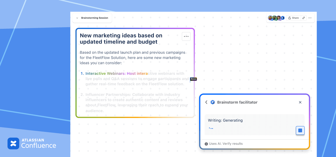Close the Brainstorm facilitator panel
The width and height of the screenshot is (336, 157).
click(300, 102)
